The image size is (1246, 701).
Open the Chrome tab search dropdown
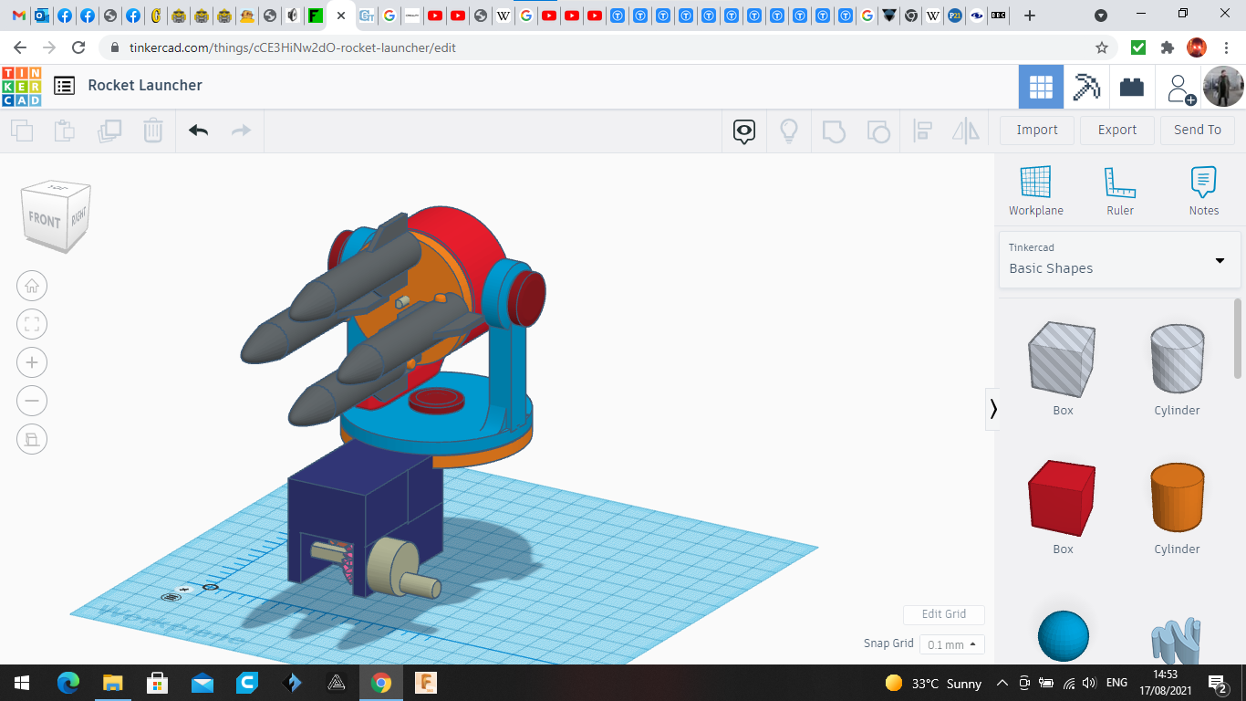(x=1101, y=16)
